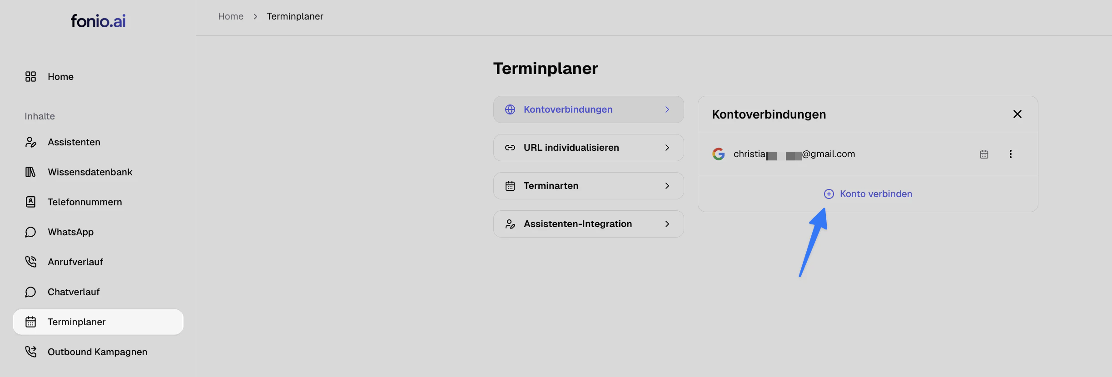Open the calendar icon for the Gmail account
1112x377 pixels.
click(984, 154)
